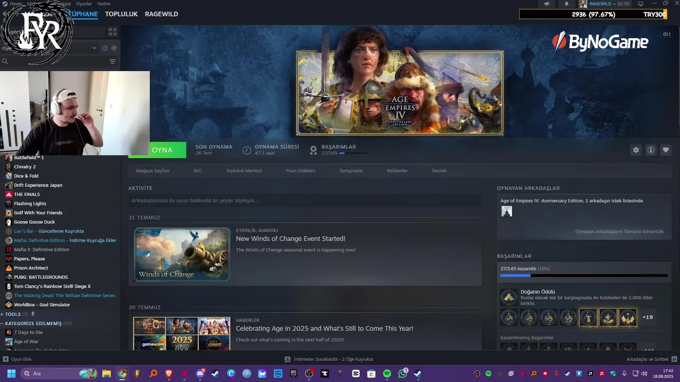Select Prison Architect in library list

(x=31, y=268)
